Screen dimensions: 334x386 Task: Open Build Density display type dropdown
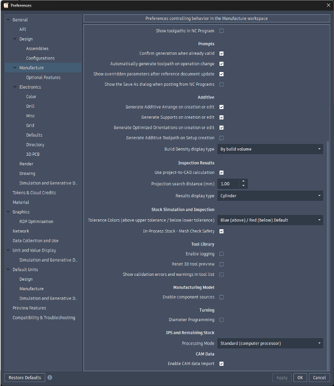[x=270, y=149]
